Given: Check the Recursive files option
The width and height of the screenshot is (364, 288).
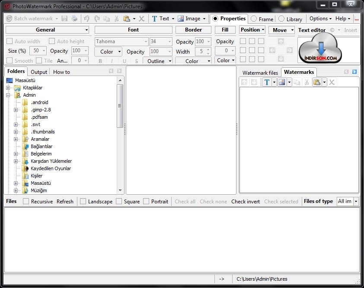Looking at the screenshot, I should click(26, 201).
